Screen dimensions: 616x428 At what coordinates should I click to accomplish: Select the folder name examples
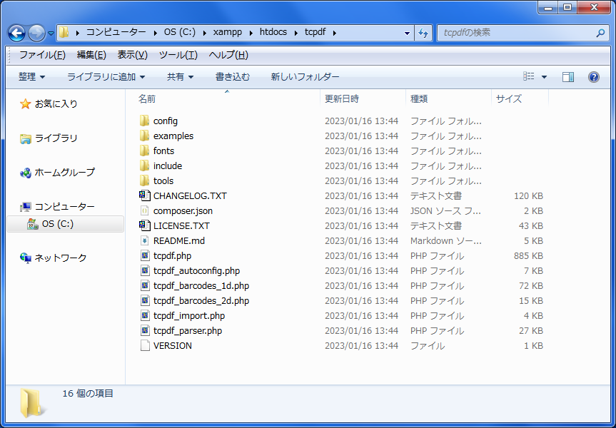pos(173,136)
